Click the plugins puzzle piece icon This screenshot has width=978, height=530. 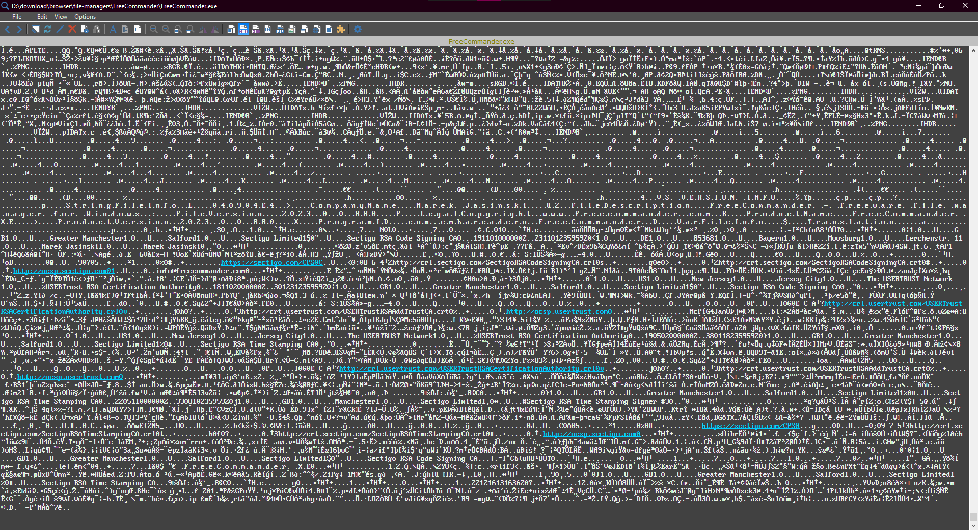tap(341, 30)
